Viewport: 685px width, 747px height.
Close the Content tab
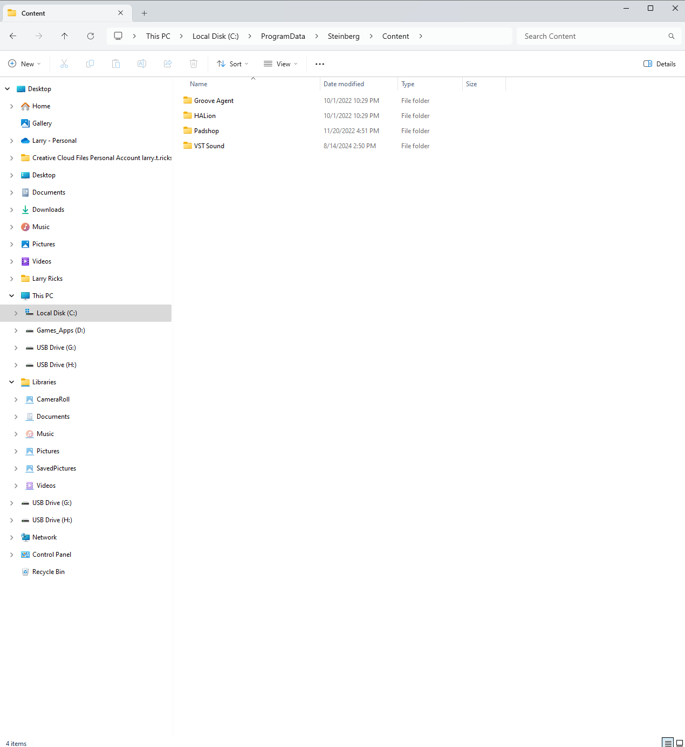coord(121,13)
